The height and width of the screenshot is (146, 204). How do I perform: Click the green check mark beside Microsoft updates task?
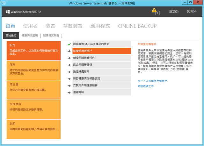coord(69,44)
